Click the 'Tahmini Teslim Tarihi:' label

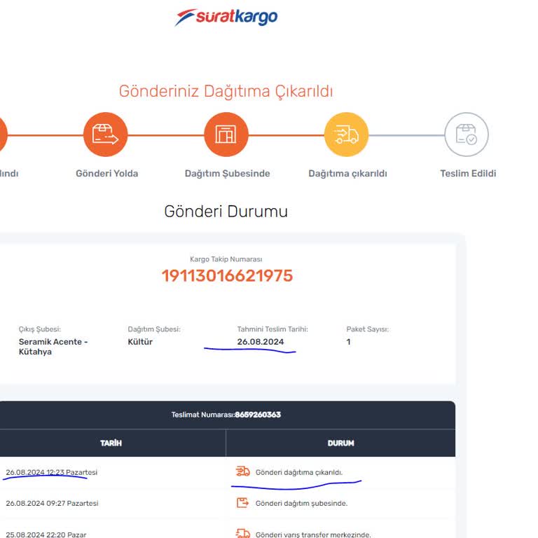click(x=273, y=329)
